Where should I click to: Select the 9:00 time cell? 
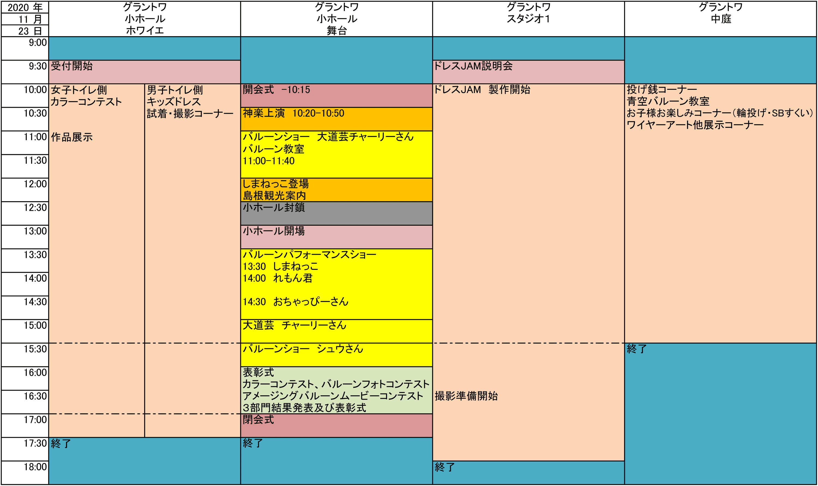[x=25, y=49]
